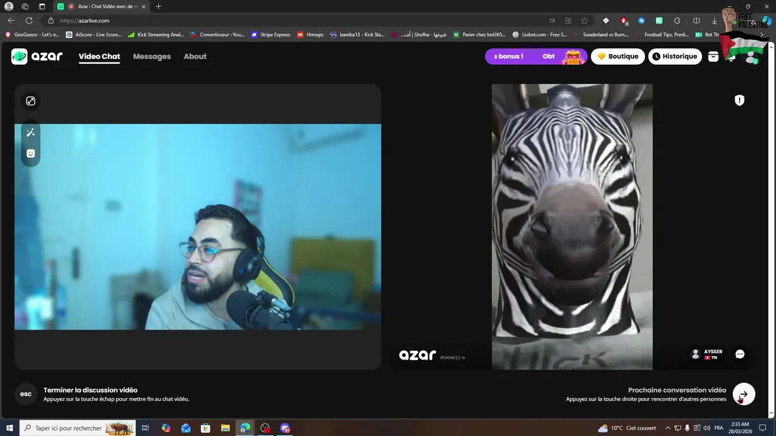Expand the local video to fullscreen
This screenshot has width=776, height=436.
coord(30,101)
